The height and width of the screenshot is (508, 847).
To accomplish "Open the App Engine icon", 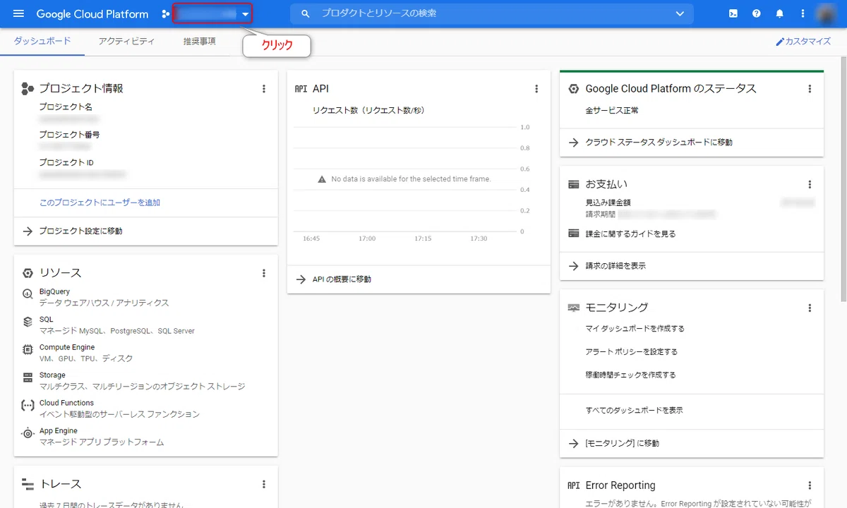I will pyautogui.click(x=28, y=433).
